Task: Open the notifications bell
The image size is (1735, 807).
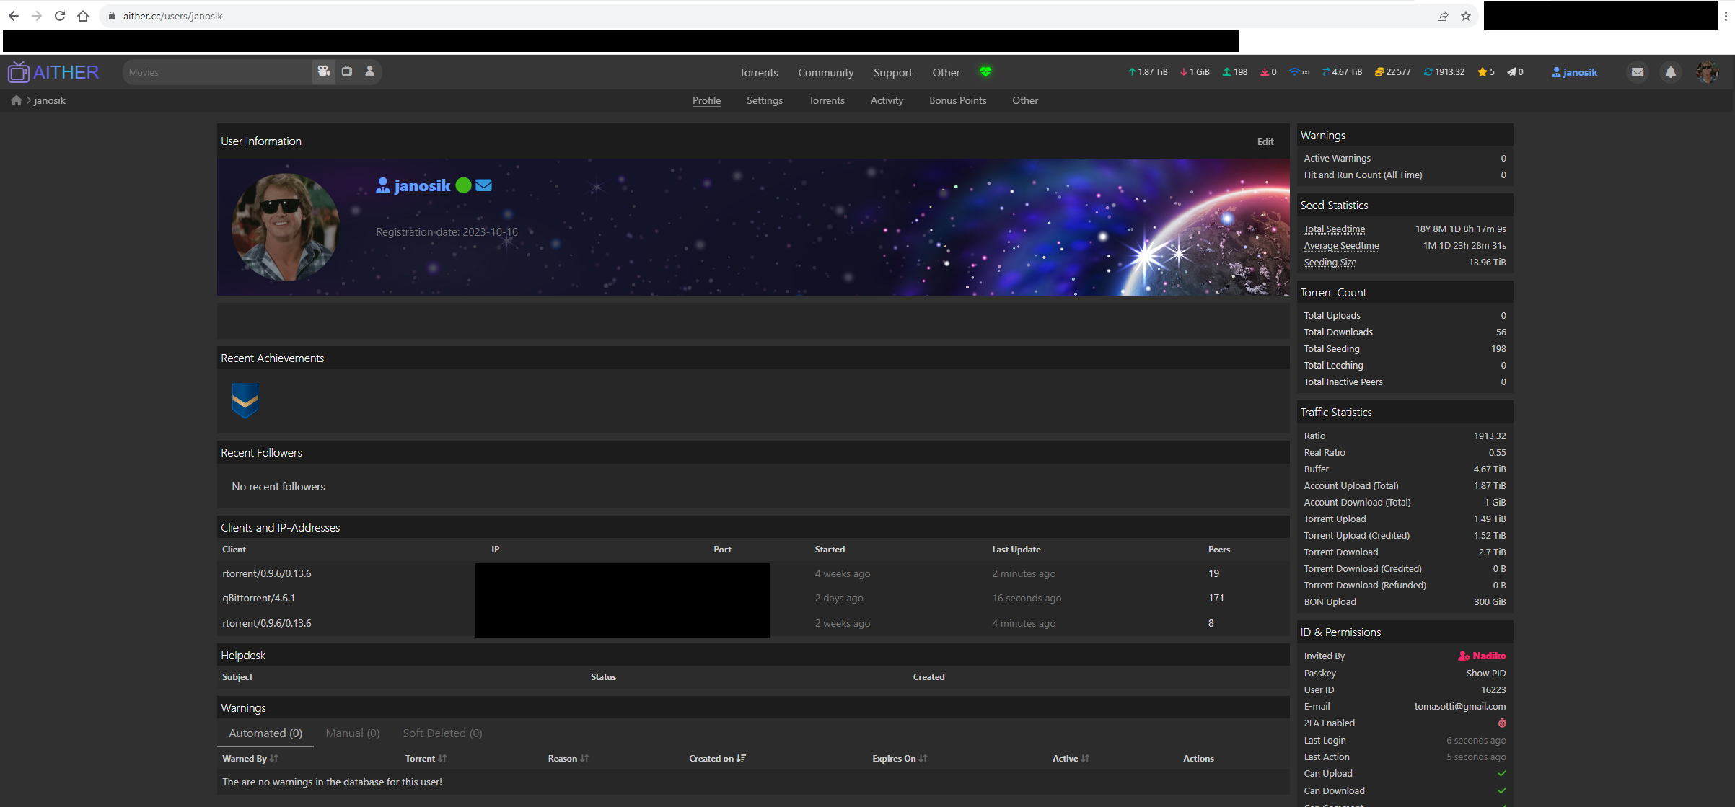Action: point(1671,72)
